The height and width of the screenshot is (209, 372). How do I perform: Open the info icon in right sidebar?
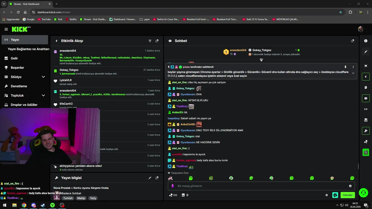[366, 41]
